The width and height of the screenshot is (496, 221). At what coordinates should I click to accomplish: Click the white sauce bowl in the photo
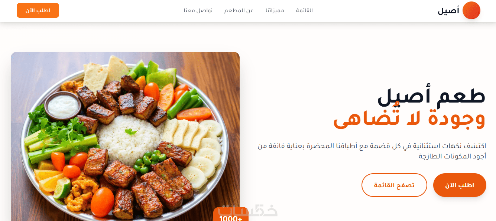coord(63,106)
